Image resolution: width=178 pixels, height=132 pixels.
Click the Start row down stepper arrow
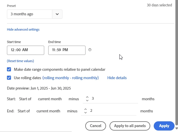click(87, 101)
